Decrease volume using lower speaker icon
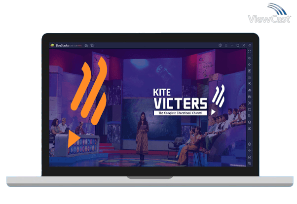Image resolution: width=297 pixels, height=204 pixels. coord(250,65)
